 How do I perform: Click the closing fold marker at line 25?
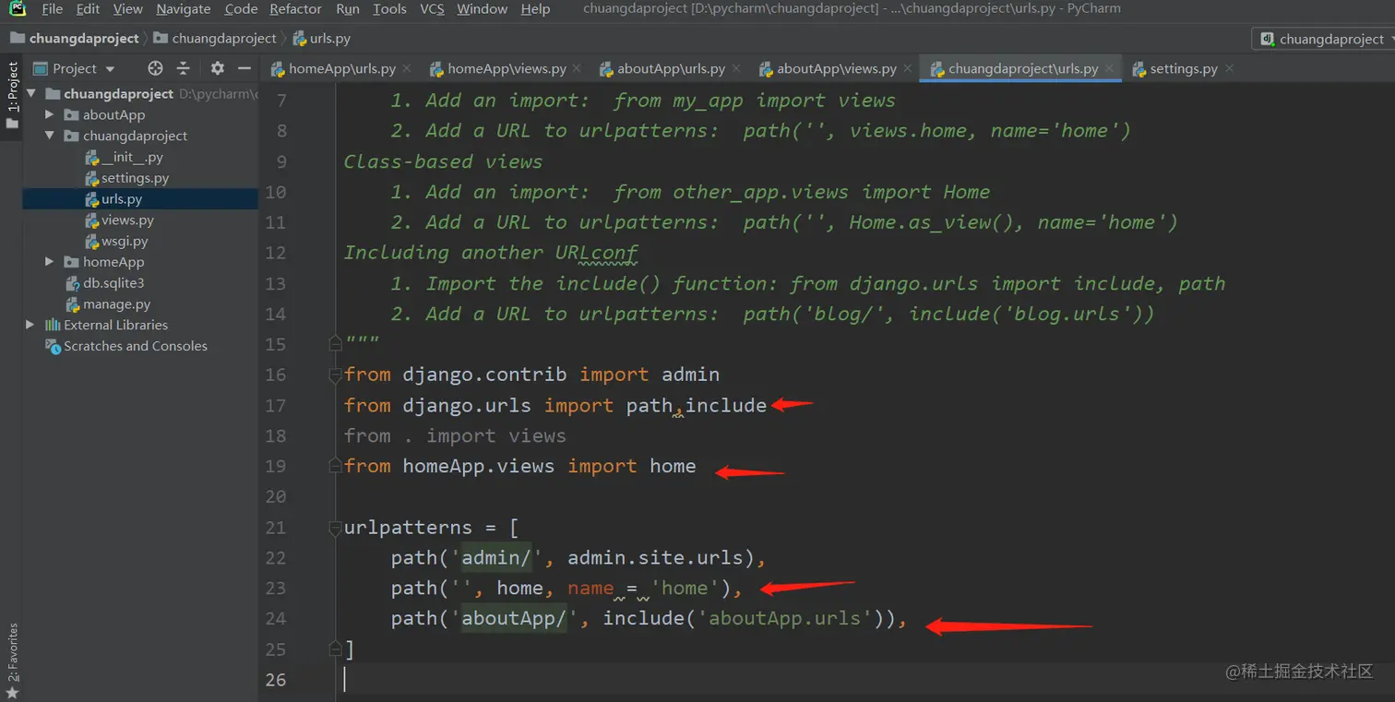tap(336, 649)
